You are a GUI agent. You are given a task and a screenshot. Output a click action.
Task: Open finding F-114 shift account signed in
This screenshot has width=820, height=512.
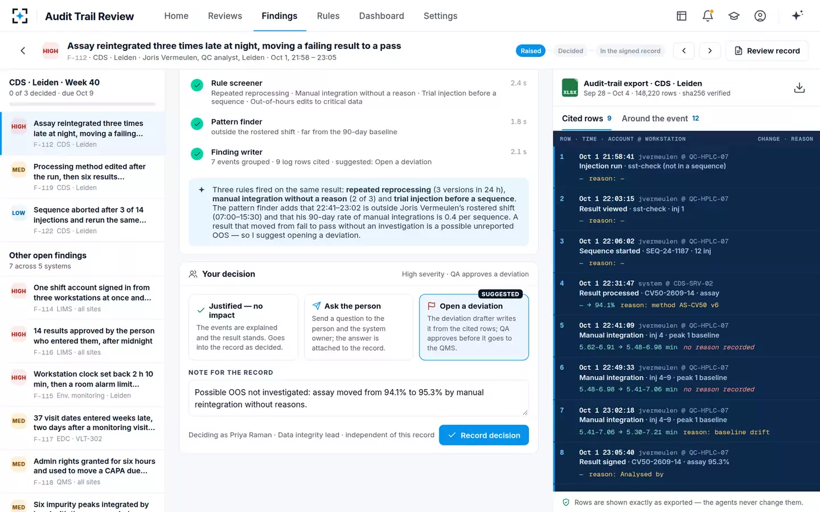pos(83,298)
